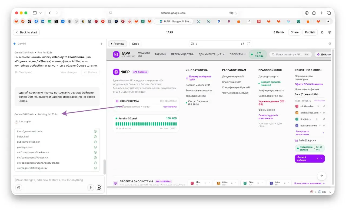
Task: Stop the running generation
Action: click(99, 188)
